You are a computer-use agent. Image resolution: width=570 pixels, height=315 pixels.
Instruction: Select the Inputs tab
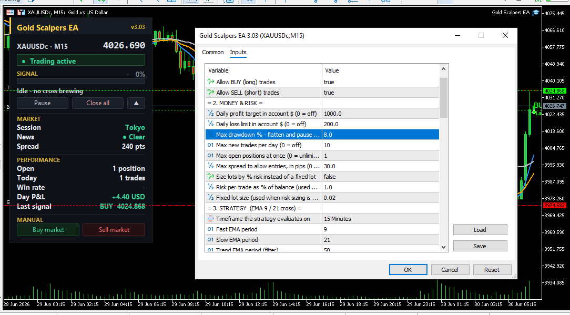click(x=238, y=52)
